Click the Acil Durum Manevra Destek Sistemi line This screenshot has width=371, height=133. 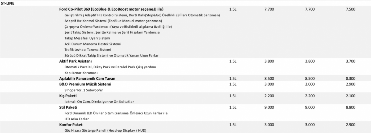(x=91, y=44)
